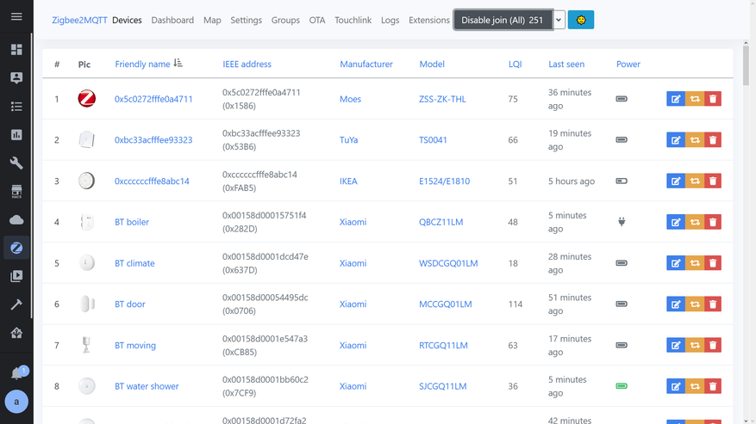Open the Overview dashboard sidebar icon
The height and width of the screenshot is (424, 756).
point(16,50)
